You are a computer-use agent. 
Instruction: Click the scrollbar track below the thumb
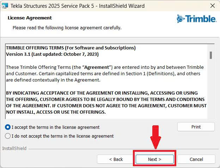tap(210, 92)
